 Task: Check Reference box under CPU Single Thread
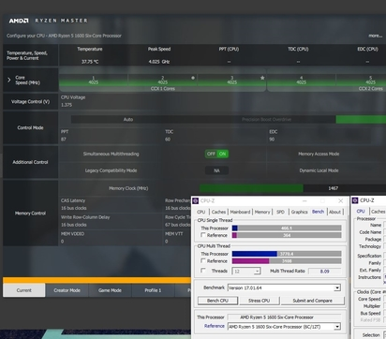[x=203, y=235]
